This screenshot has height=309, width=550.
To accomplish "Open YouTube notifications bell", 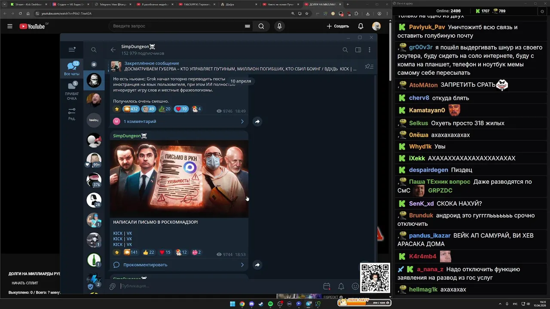I will pos(361,26).
